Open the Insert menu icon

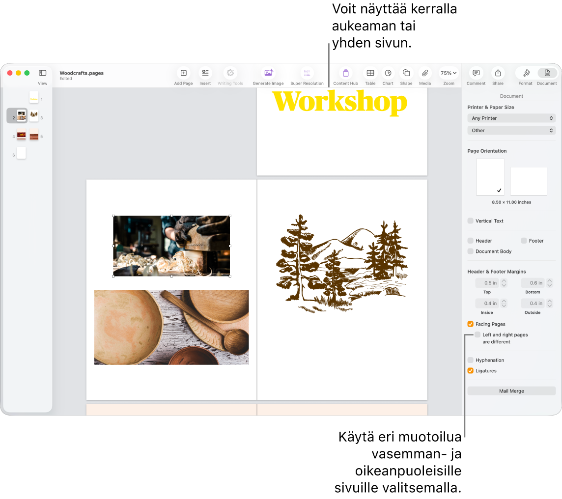coord(205,73)
